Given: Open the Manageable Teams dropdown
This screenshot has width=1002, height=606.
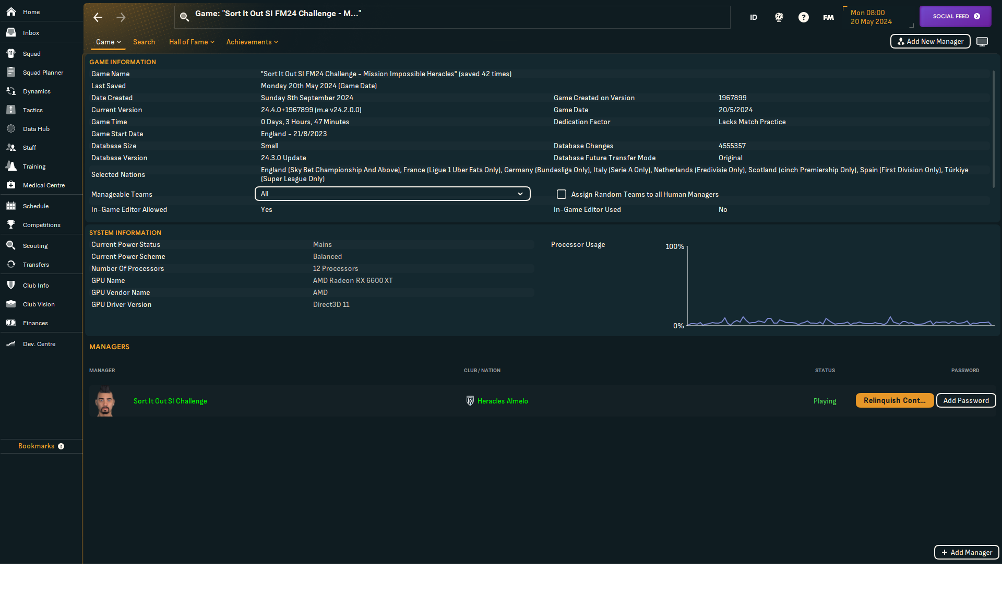Looking at the screenshot, I should [392, 194].
